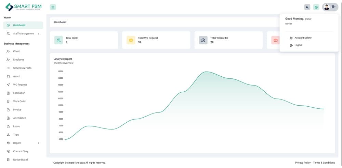Click the Total WO Request box icon
This screenshot has width=342, height=168.
tap(131, 40)
